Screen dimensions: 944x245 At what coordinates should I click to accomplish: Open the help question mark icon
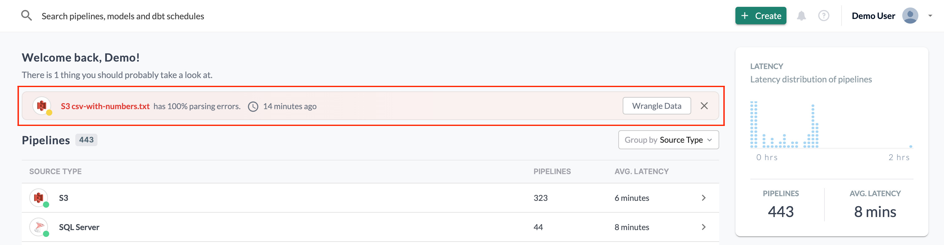[824, 16]
